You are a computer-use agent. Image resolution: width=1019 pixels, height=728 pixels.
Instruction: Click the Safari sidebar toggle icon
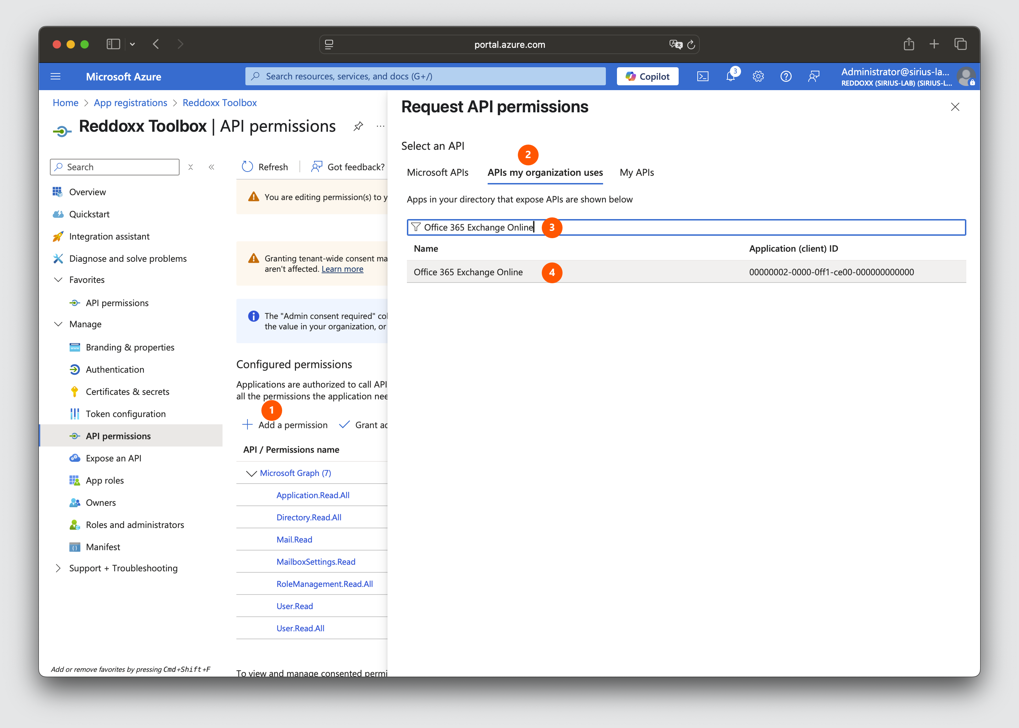click(x=113, y=44)
